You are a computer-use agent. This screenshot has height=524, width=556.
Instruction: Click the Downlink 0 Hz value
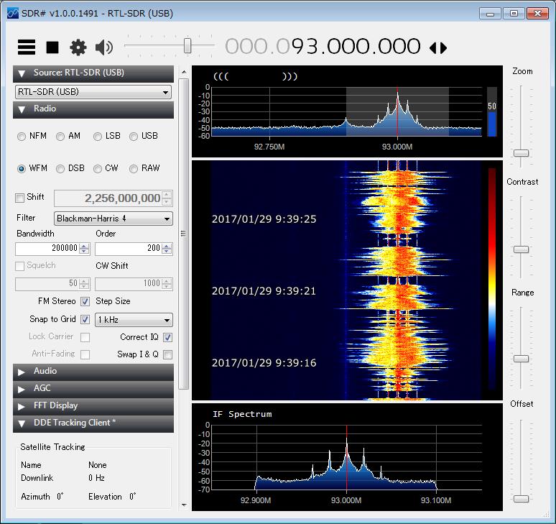click(96, 478)
